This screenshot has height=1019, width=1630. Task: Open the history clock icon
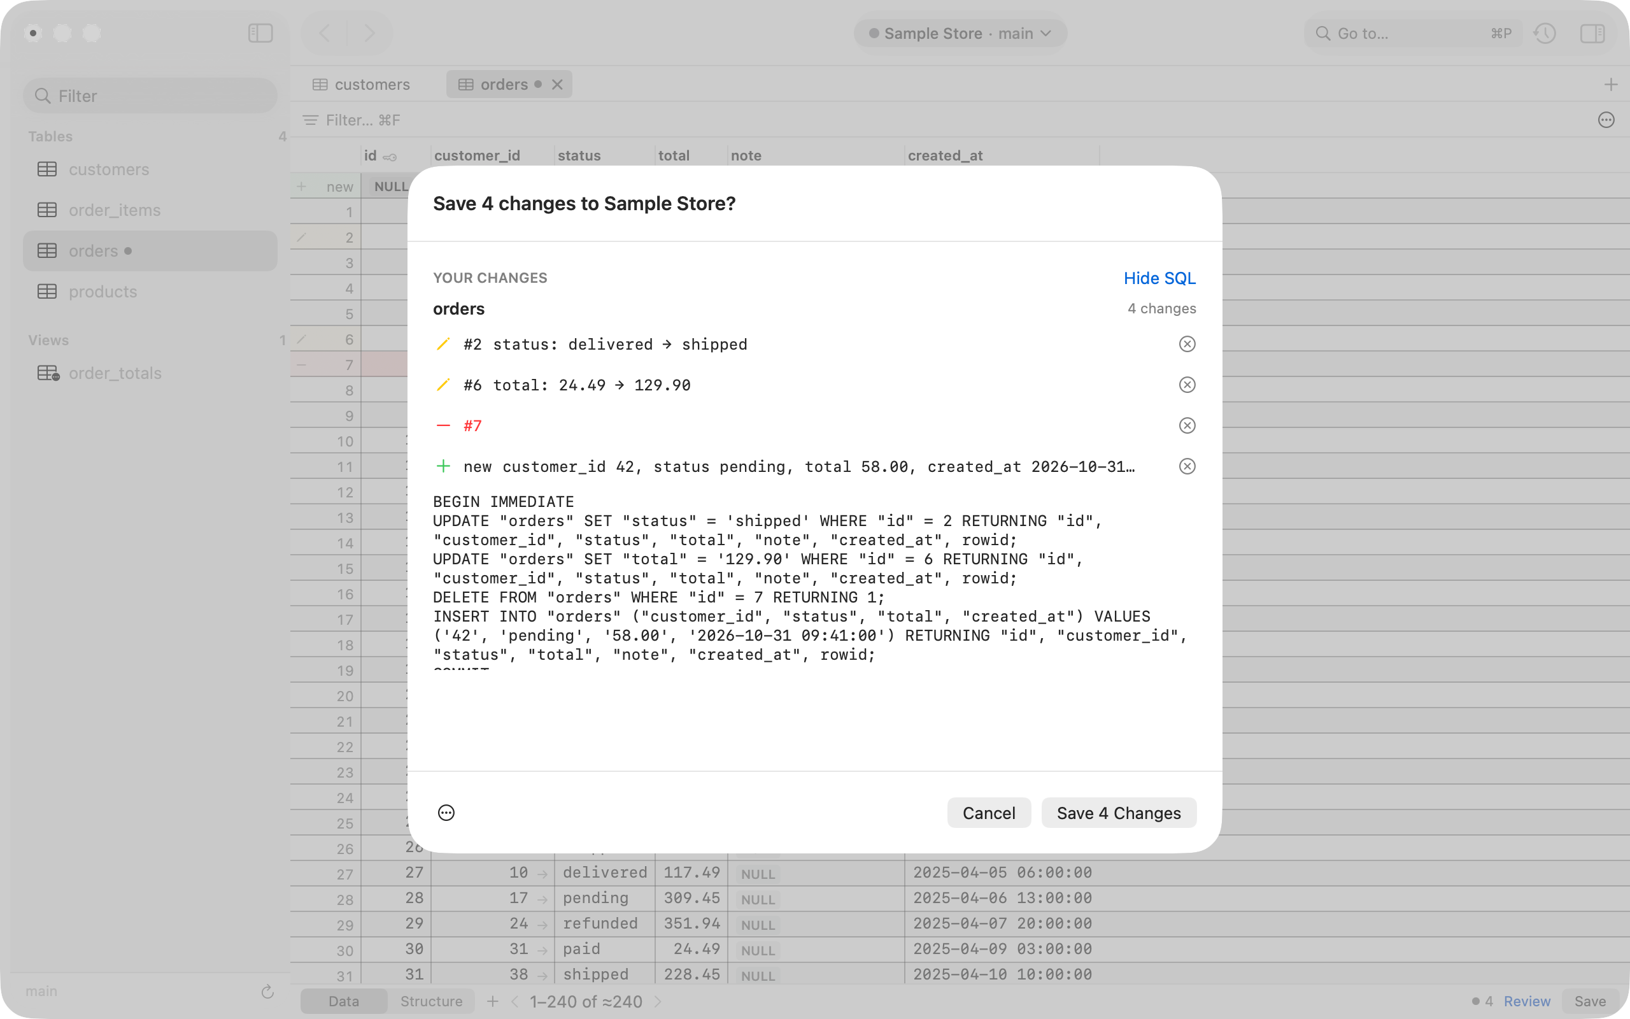(x=1545, y=33)
